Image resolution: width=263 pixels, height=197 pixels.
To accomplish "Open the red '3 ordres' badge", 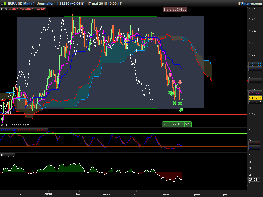I will 170,10.
